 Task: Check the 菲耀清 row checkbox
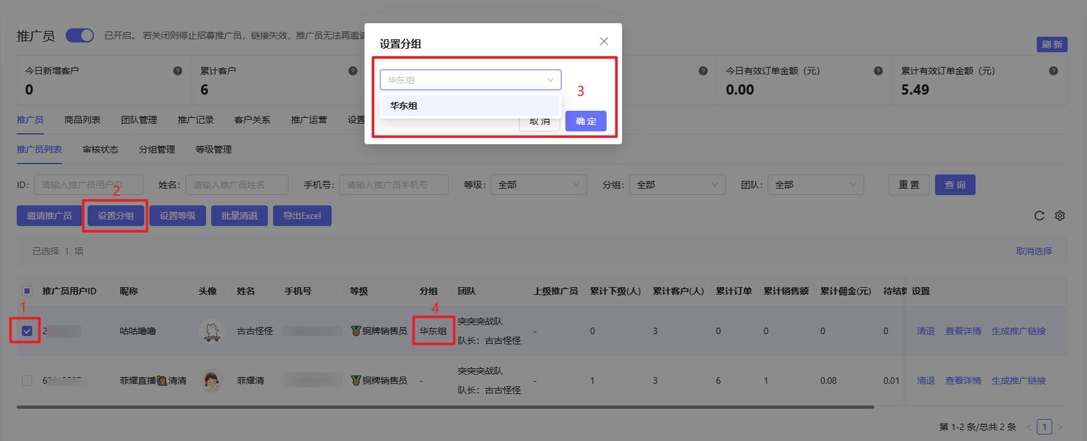(27, 380)
